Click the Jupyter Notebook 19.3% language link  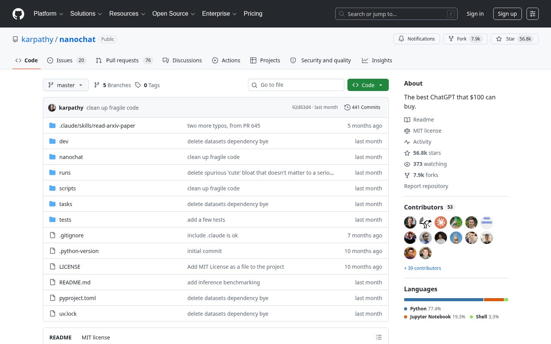pyautogui.click(x=435, y=317)
